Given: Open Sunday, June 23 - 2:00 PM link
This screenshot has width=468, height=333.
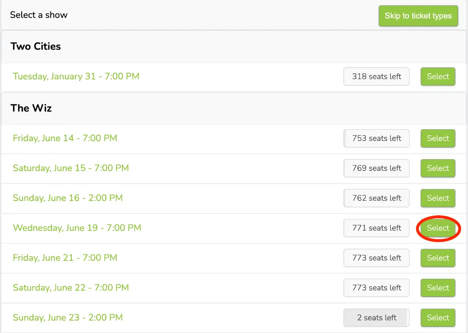Looking at the screenshot, I should [x=68, y=317].
